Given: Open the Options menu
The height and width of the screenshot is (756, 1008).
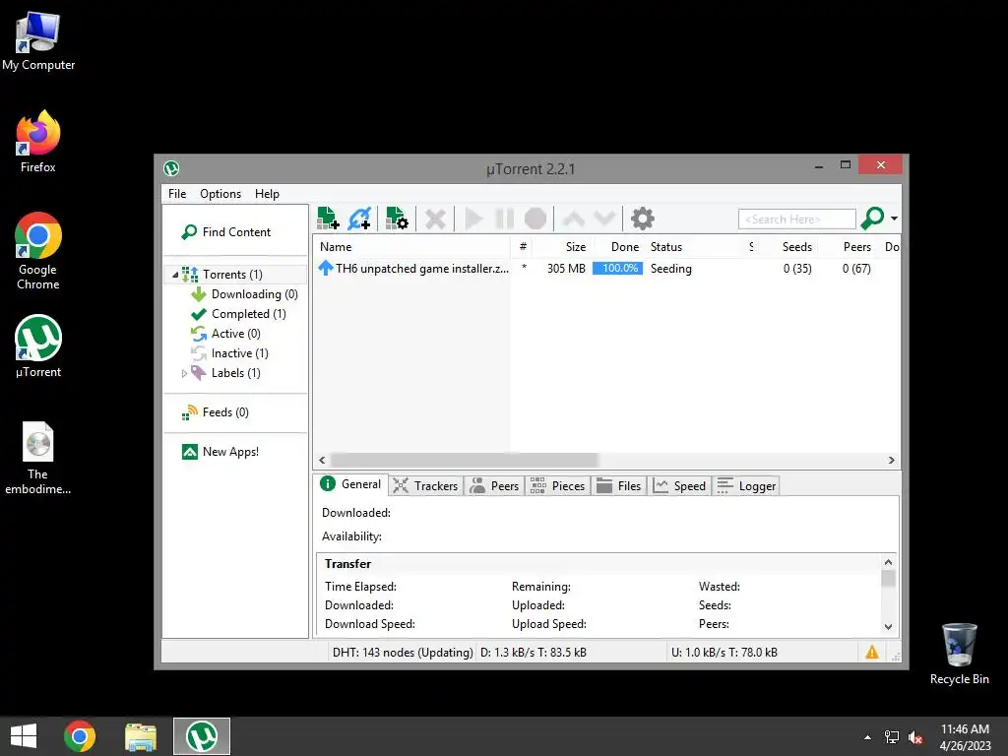Looking at the screenshot, I should pos(220,194).
